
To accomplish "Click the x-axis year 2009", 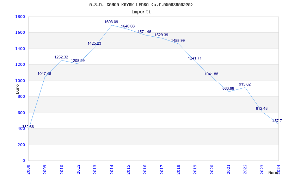I will 45,170.
